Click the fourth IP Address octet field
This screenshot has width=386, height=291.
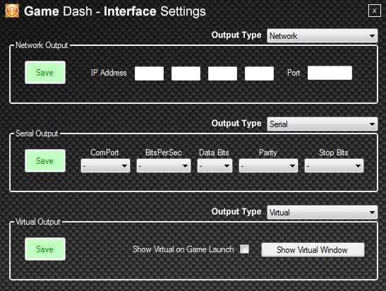[x=259, y=73]
